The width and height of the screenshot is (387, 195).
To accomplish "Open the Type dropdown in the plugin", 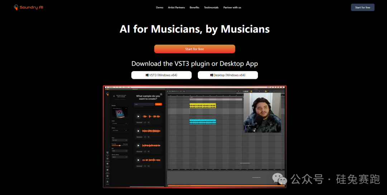I will click(119, 140).
